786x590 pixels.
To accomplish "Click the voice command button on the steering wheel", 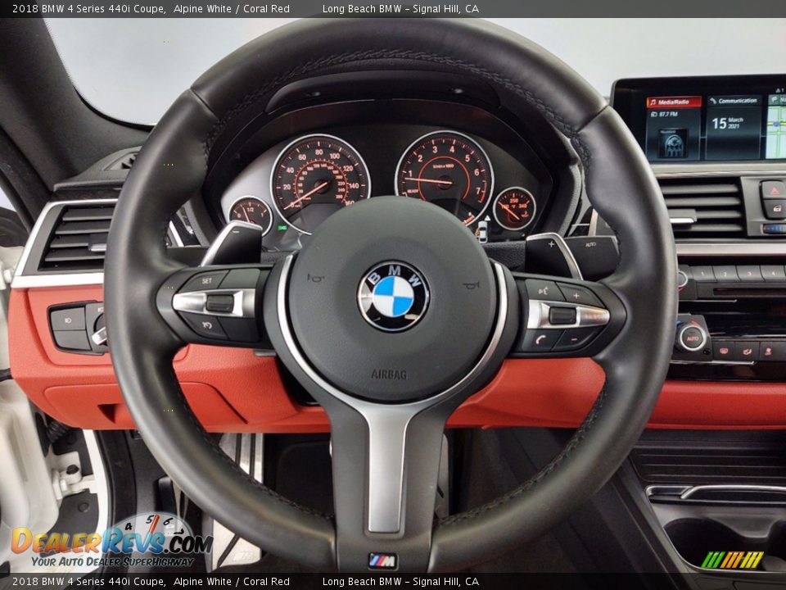I will click(x=543, y=290).
